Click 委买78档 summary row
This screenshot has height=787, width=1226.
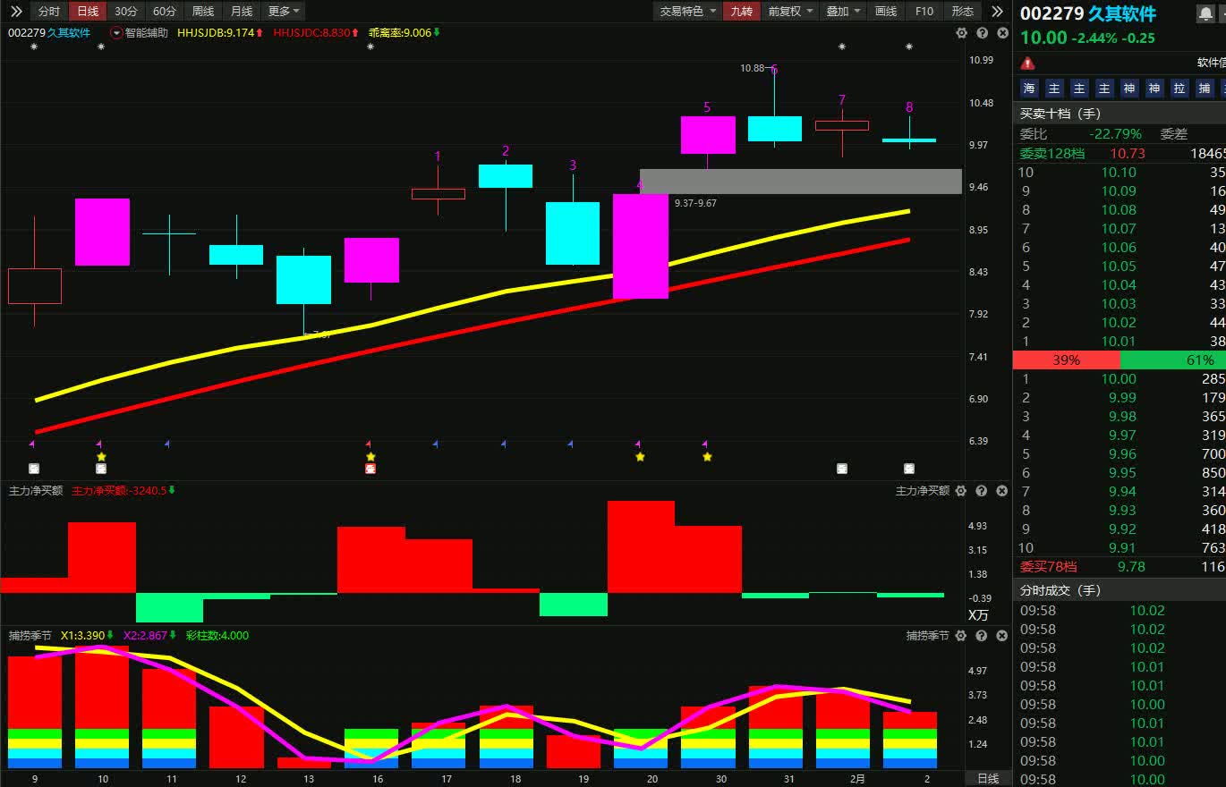[1120, 567]
